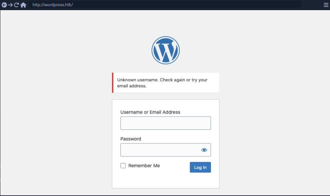The image size is (330, 196).
Task: Click the red stripe on the error box
Action: [113, 82]
